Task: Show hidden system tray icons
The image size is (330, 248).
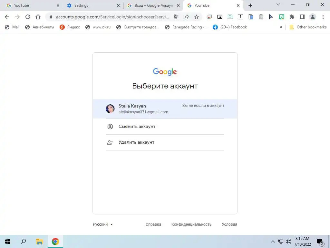Action: coord(273,242)
